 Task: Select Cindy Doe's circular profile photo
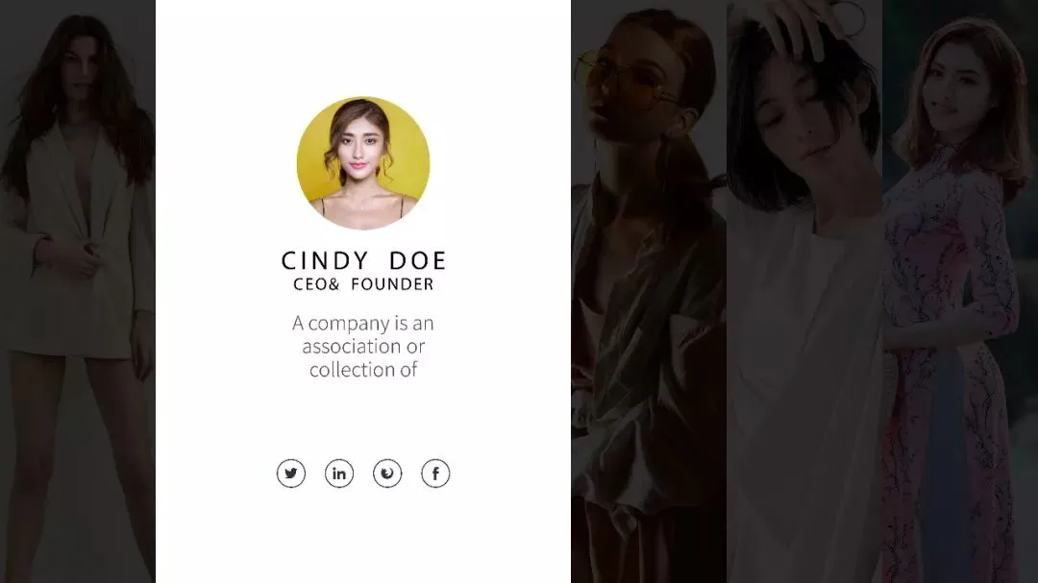(x=363, y=162)
